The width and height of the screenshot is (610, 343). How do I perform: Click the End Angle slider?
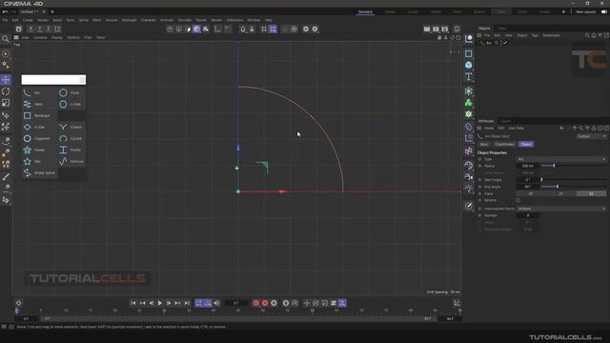tap(574, 187)
